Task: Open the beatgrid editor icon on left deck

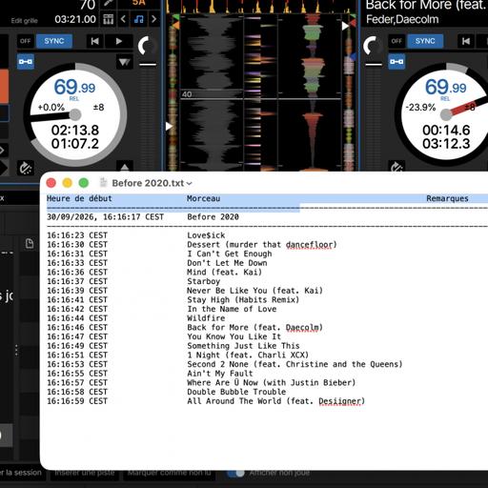Action: tap(109, 20)
